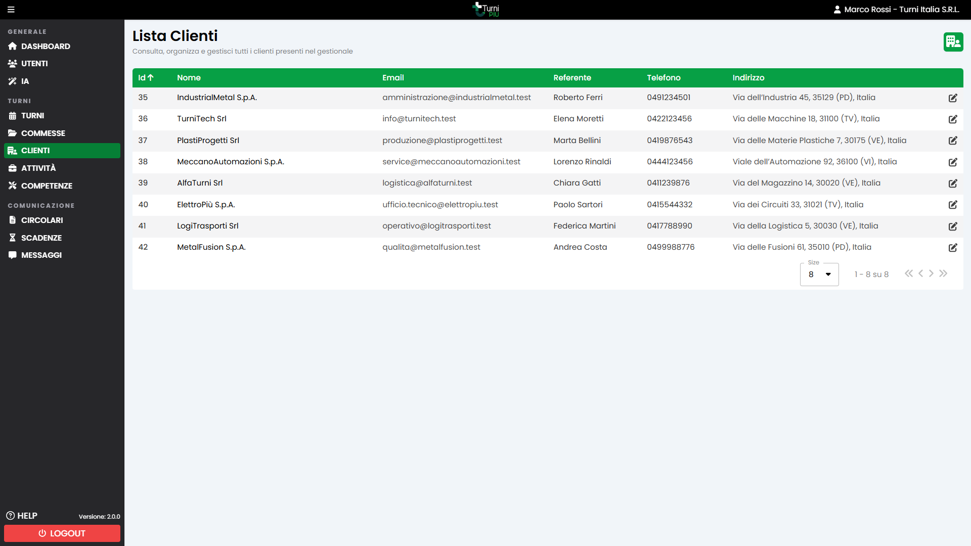Screen dimensions: 971x546
Task: Go to Turni in the sidebar
Action: 62,116
